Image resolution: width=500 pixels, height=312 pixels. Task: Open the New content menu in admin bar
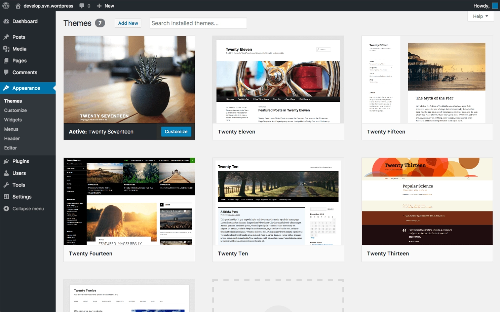105,6
